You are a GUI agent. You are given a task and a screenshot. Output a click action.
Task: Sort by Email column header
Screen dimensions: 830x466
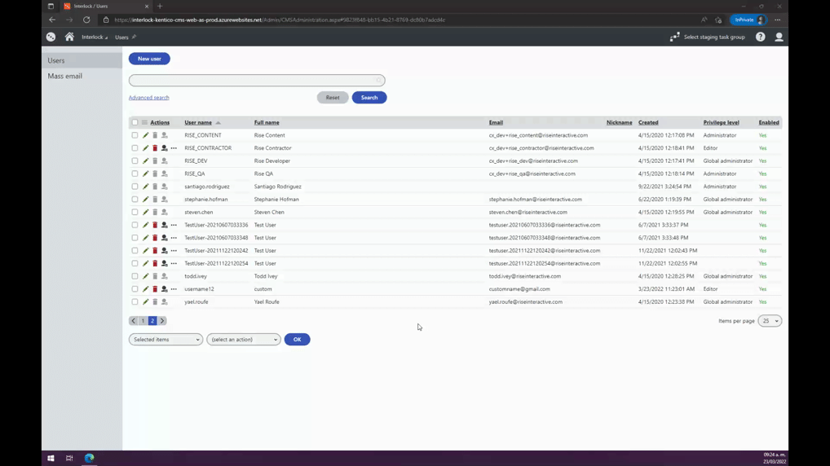(x=496, y=122)
